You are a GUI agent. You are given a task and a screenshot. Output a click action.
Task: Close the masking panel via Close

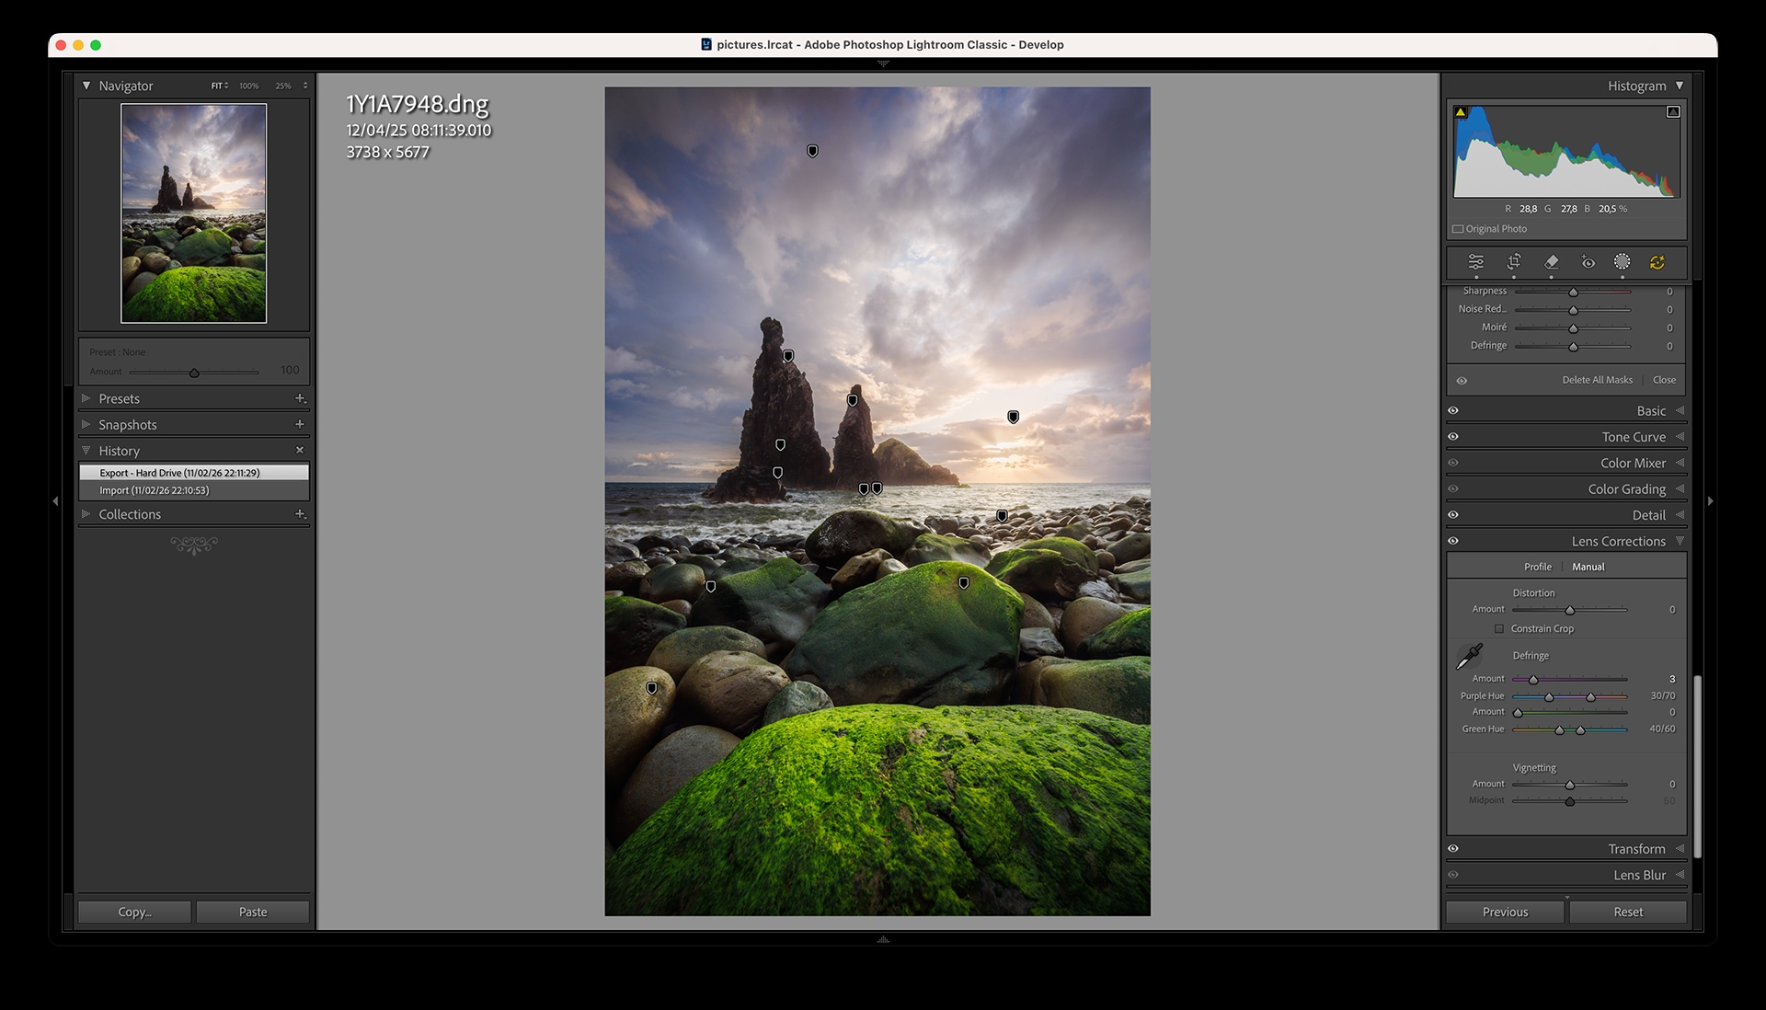[x=1664, y=380]
